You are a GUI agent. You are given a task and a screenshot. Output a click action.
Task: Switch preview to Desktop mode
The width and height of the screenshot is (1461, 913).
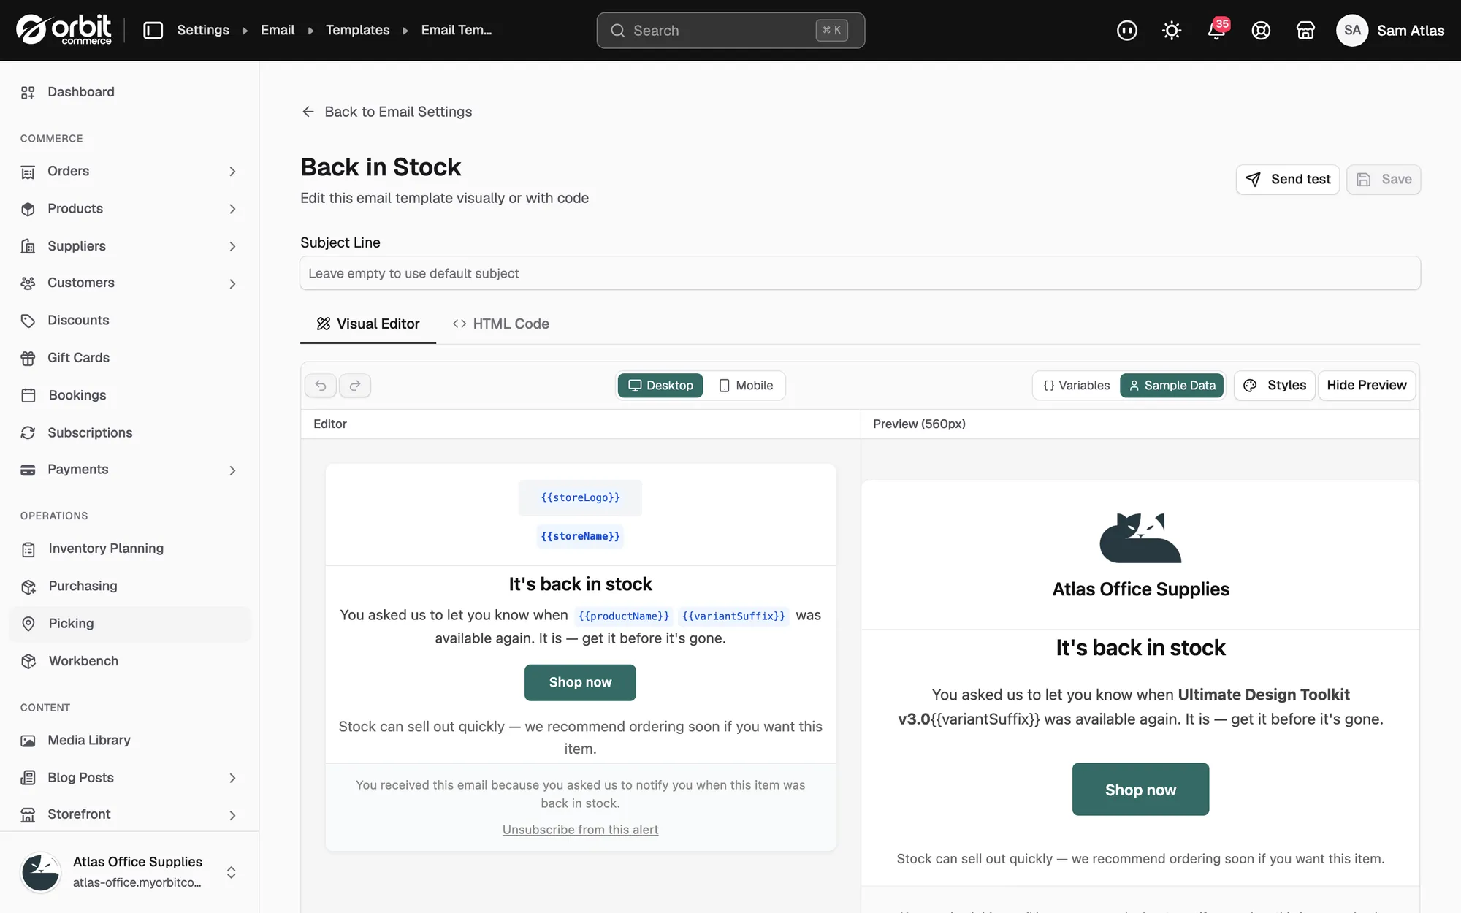[x=660, y=385]
